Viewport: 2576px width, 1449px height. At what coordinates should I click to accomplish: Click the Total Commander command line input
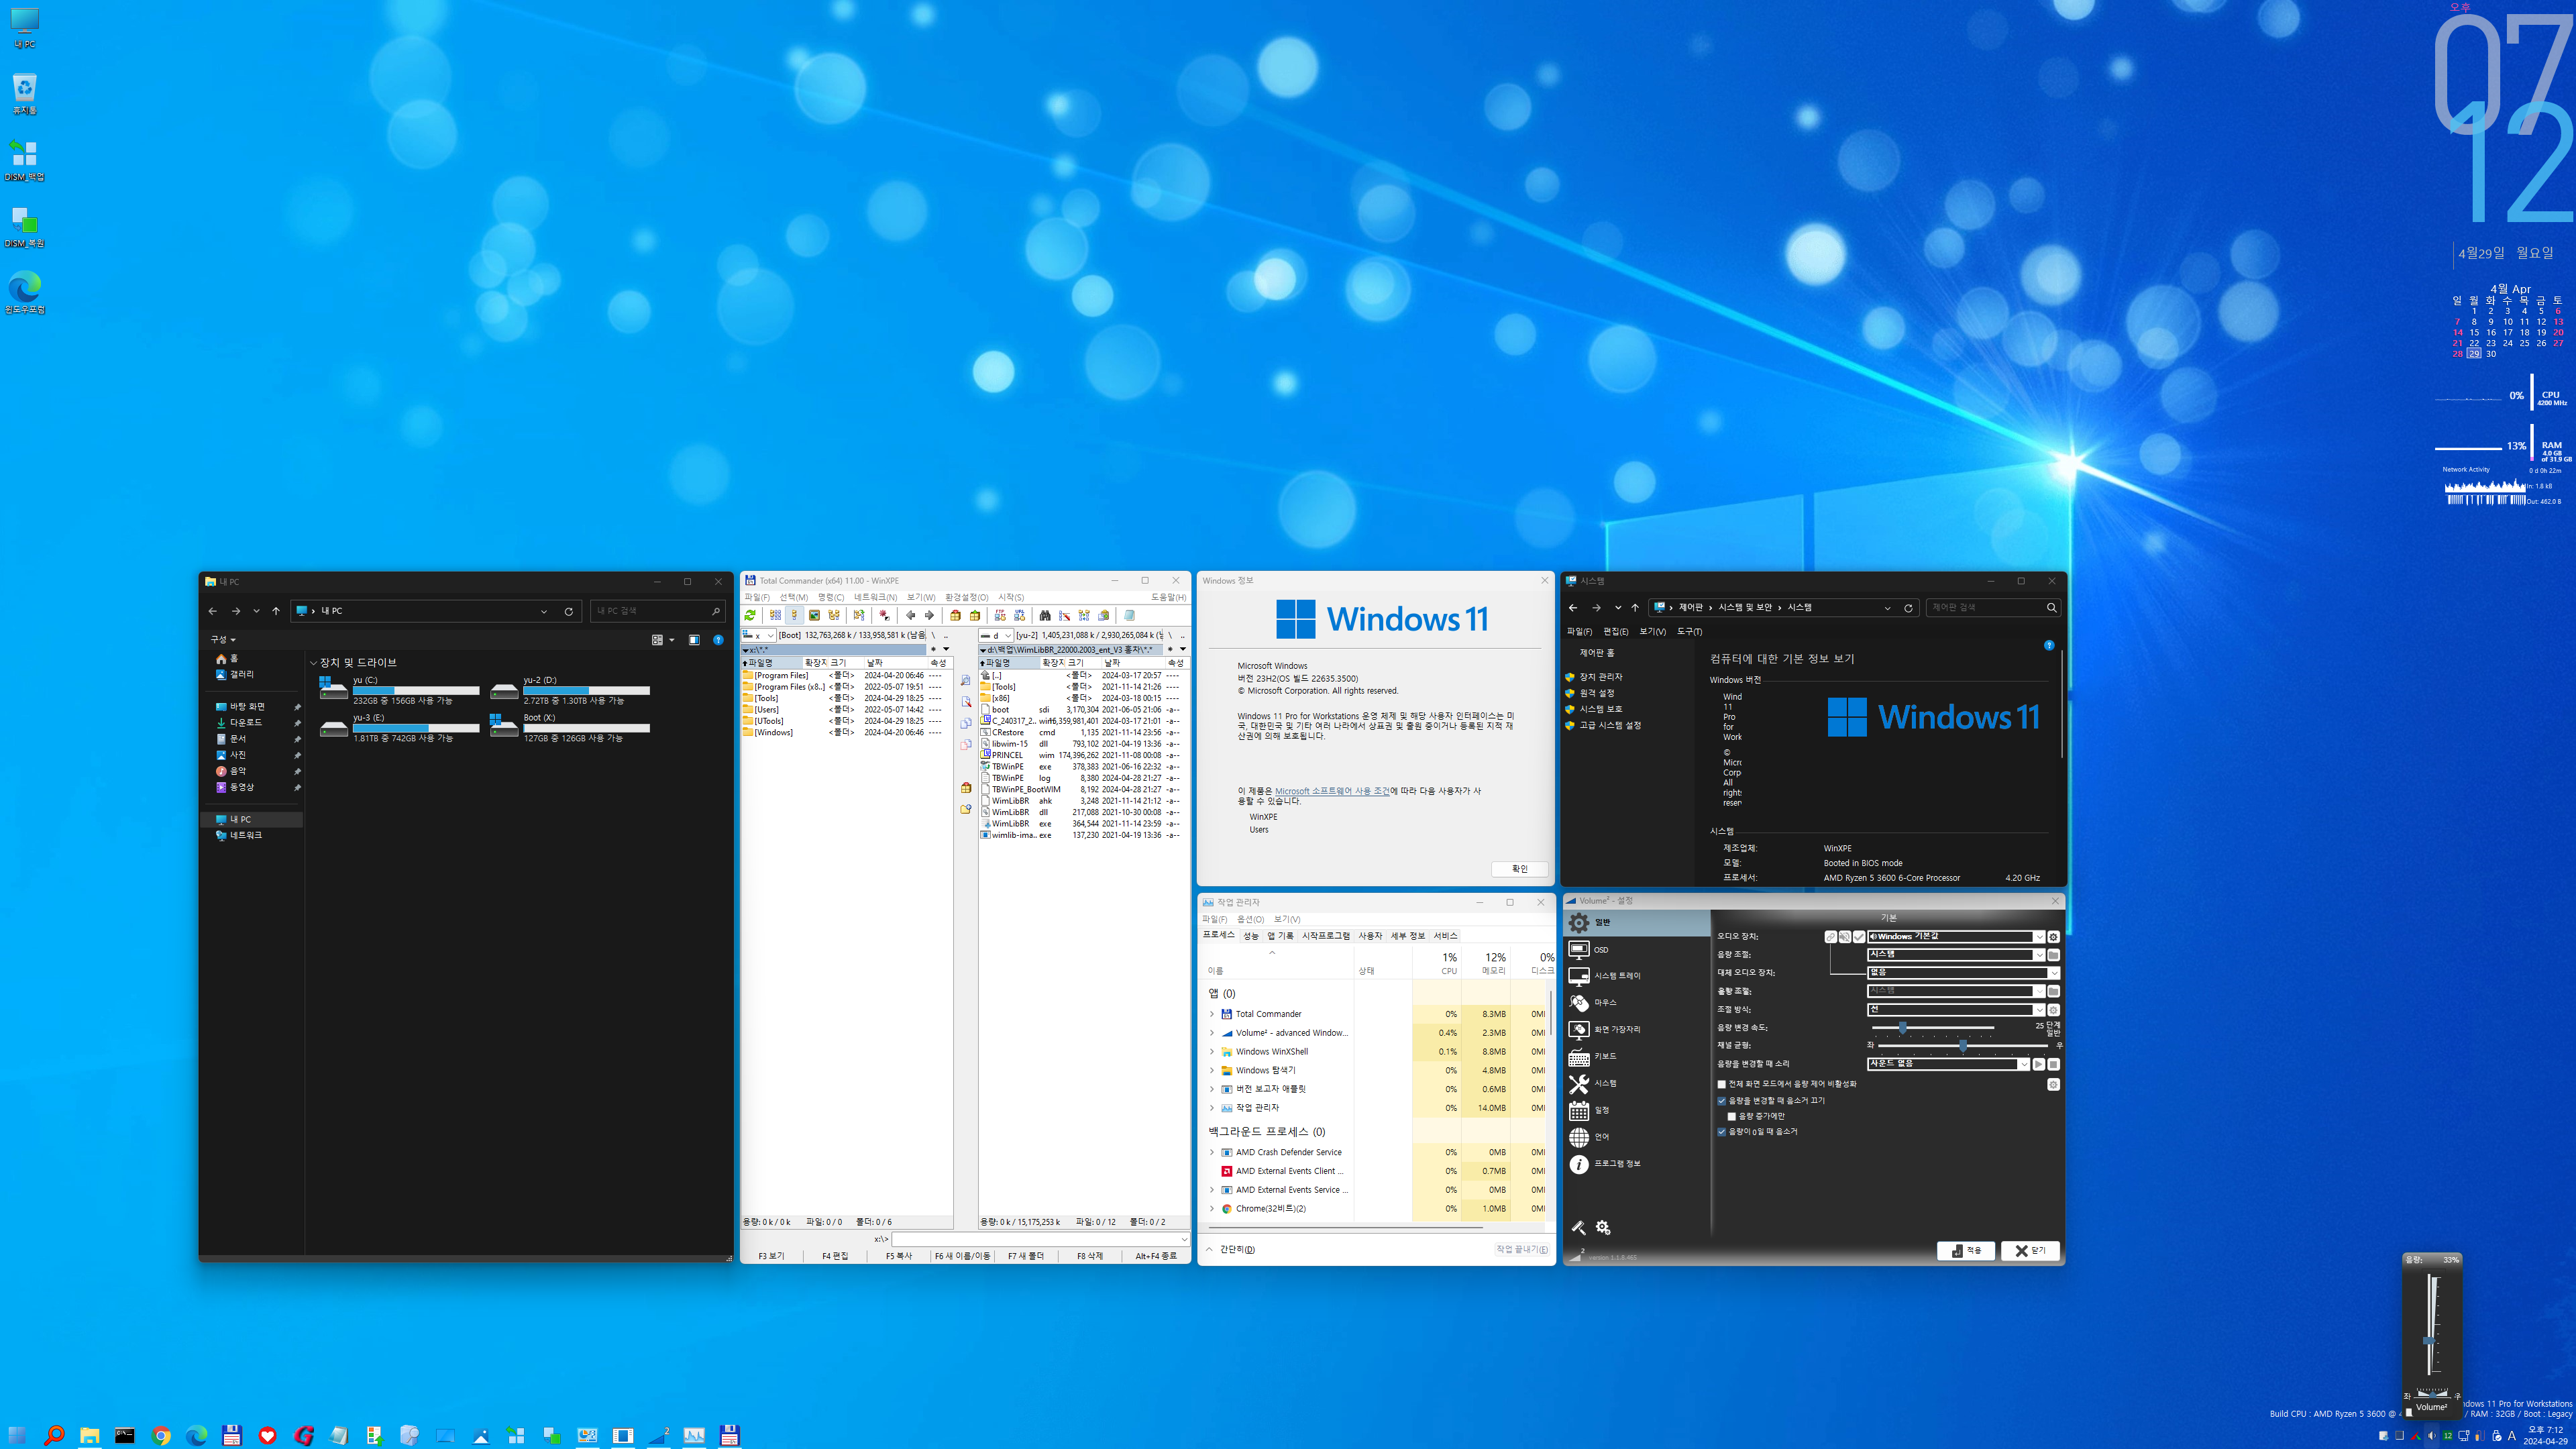[1040, 1239]
